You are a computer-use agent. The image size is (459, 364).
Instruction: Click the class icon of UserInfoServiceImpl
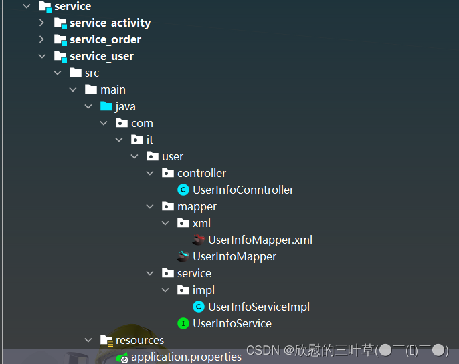tap(199, 307)
